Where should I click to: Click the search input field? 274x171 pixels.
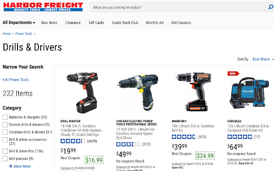[x=177, y=7]
